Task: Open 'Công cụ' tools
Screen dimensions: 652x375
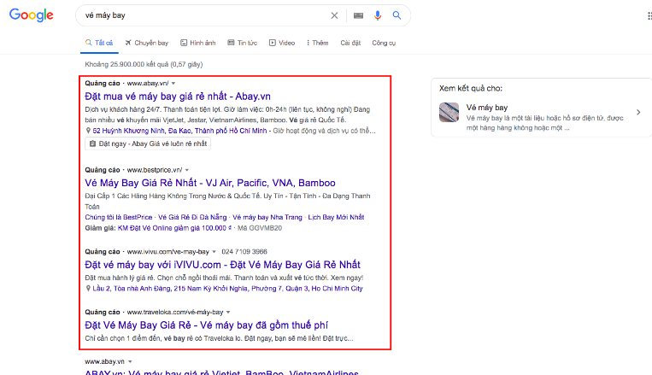Action: coord(384,43)
